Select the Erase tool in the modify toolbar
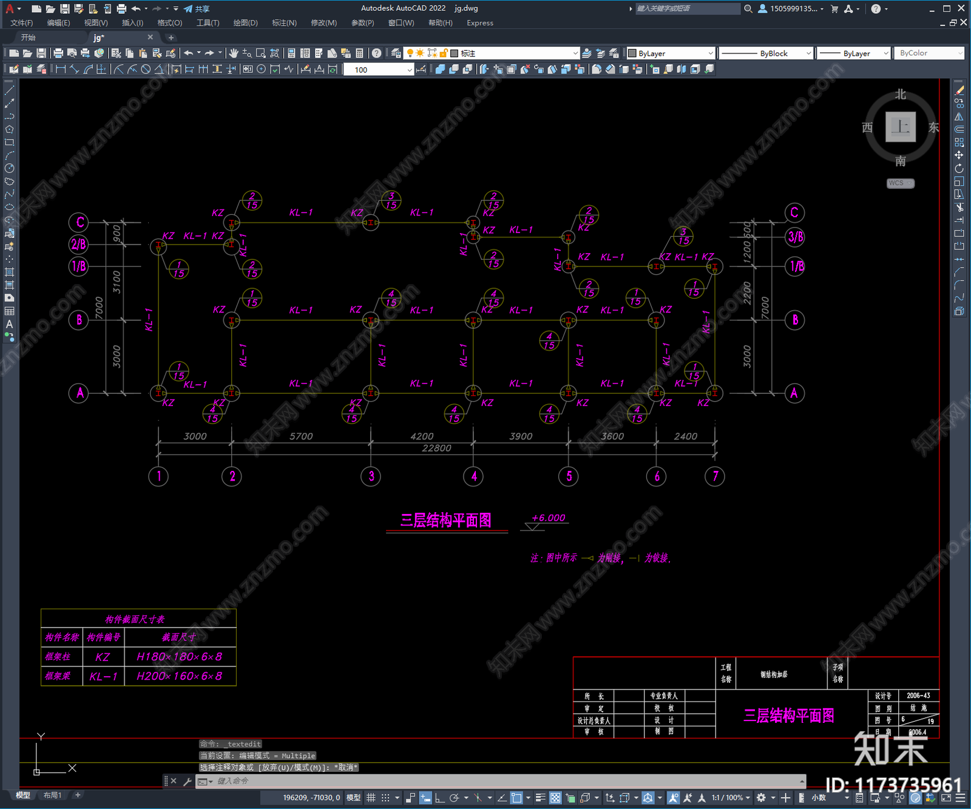Screen dimensions: 971x809 (x=959, y=90)
